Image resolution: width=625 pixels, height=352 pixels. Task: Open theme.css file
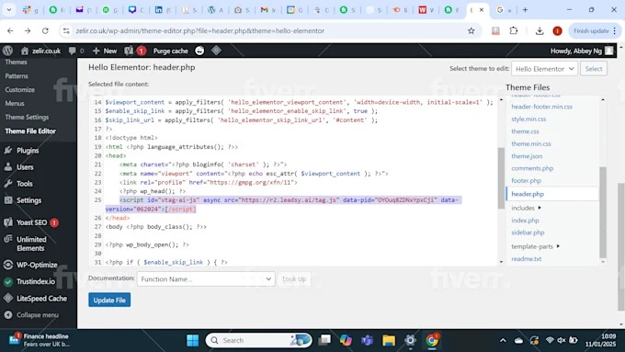coord(525,131)
